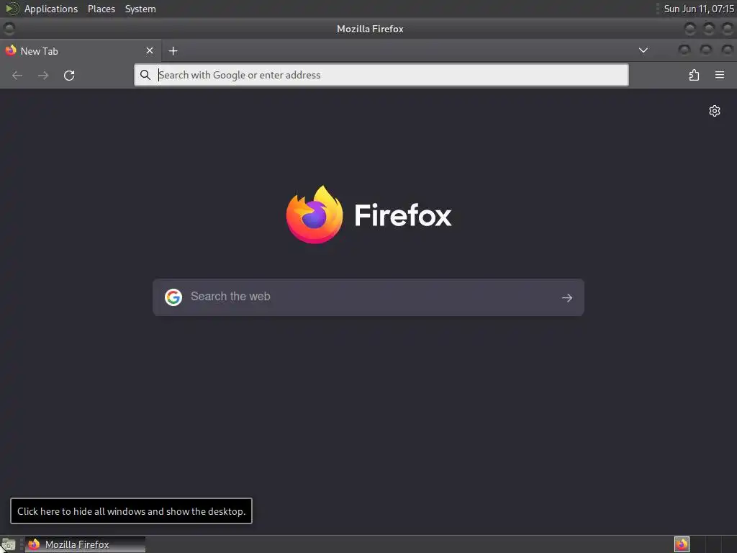
Task: Click the MATE logo icon on the panel
Action: tap(12, 9)
